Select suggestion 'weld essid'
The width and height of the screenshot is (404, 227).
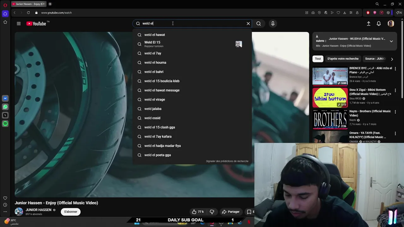coord(192,118)
